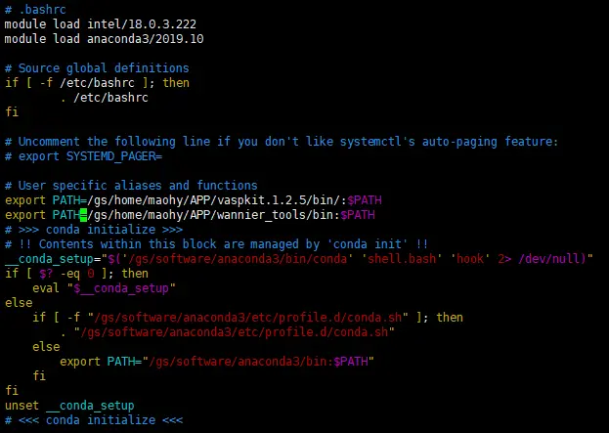Image resolution: width=609 pixels, height=433 pixels.
Task: Click the '# Source global definitions' comment
Action: click(97, 68)
